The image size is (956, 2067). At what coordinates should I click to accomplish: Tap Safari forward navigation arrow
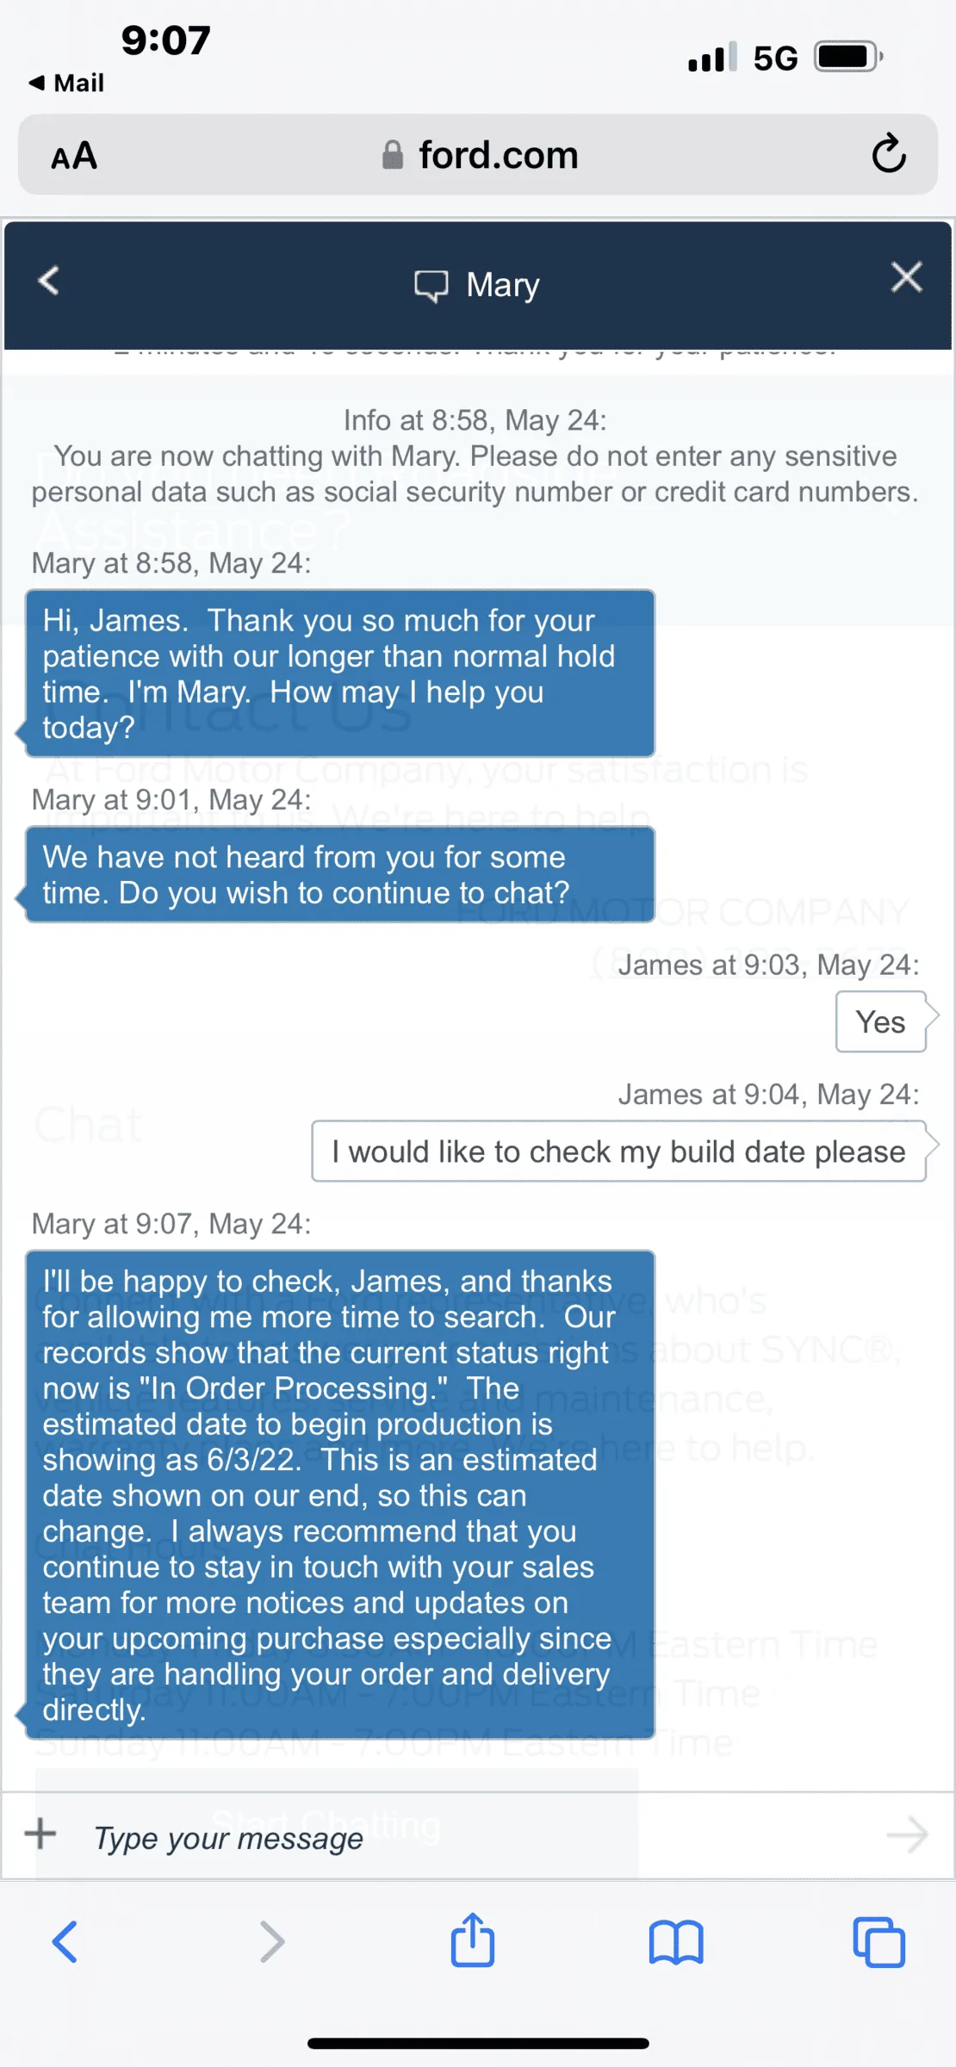[x=271, y=1942]
